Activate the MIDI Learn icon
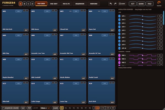The width and height of the screenshot is (165, 110). pyautogui.click(x=122, y=4)
